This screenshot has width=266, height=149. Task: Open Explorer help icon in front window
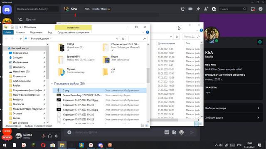point(148,32)
